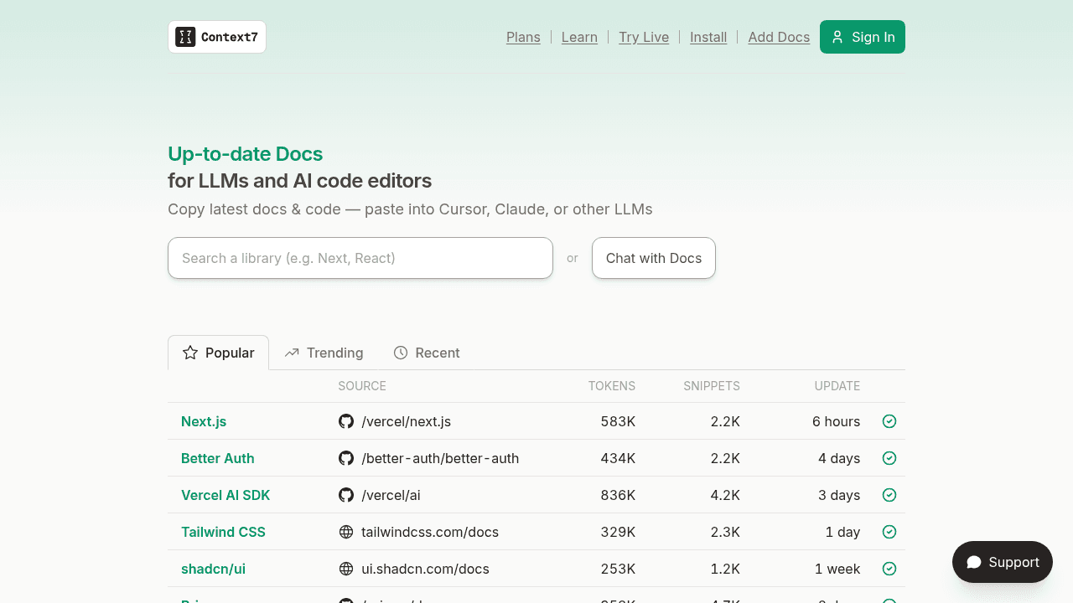Click the GitHub icon for Better Auth
This screenshot has width=1073, height=603.
coord(346,458)
